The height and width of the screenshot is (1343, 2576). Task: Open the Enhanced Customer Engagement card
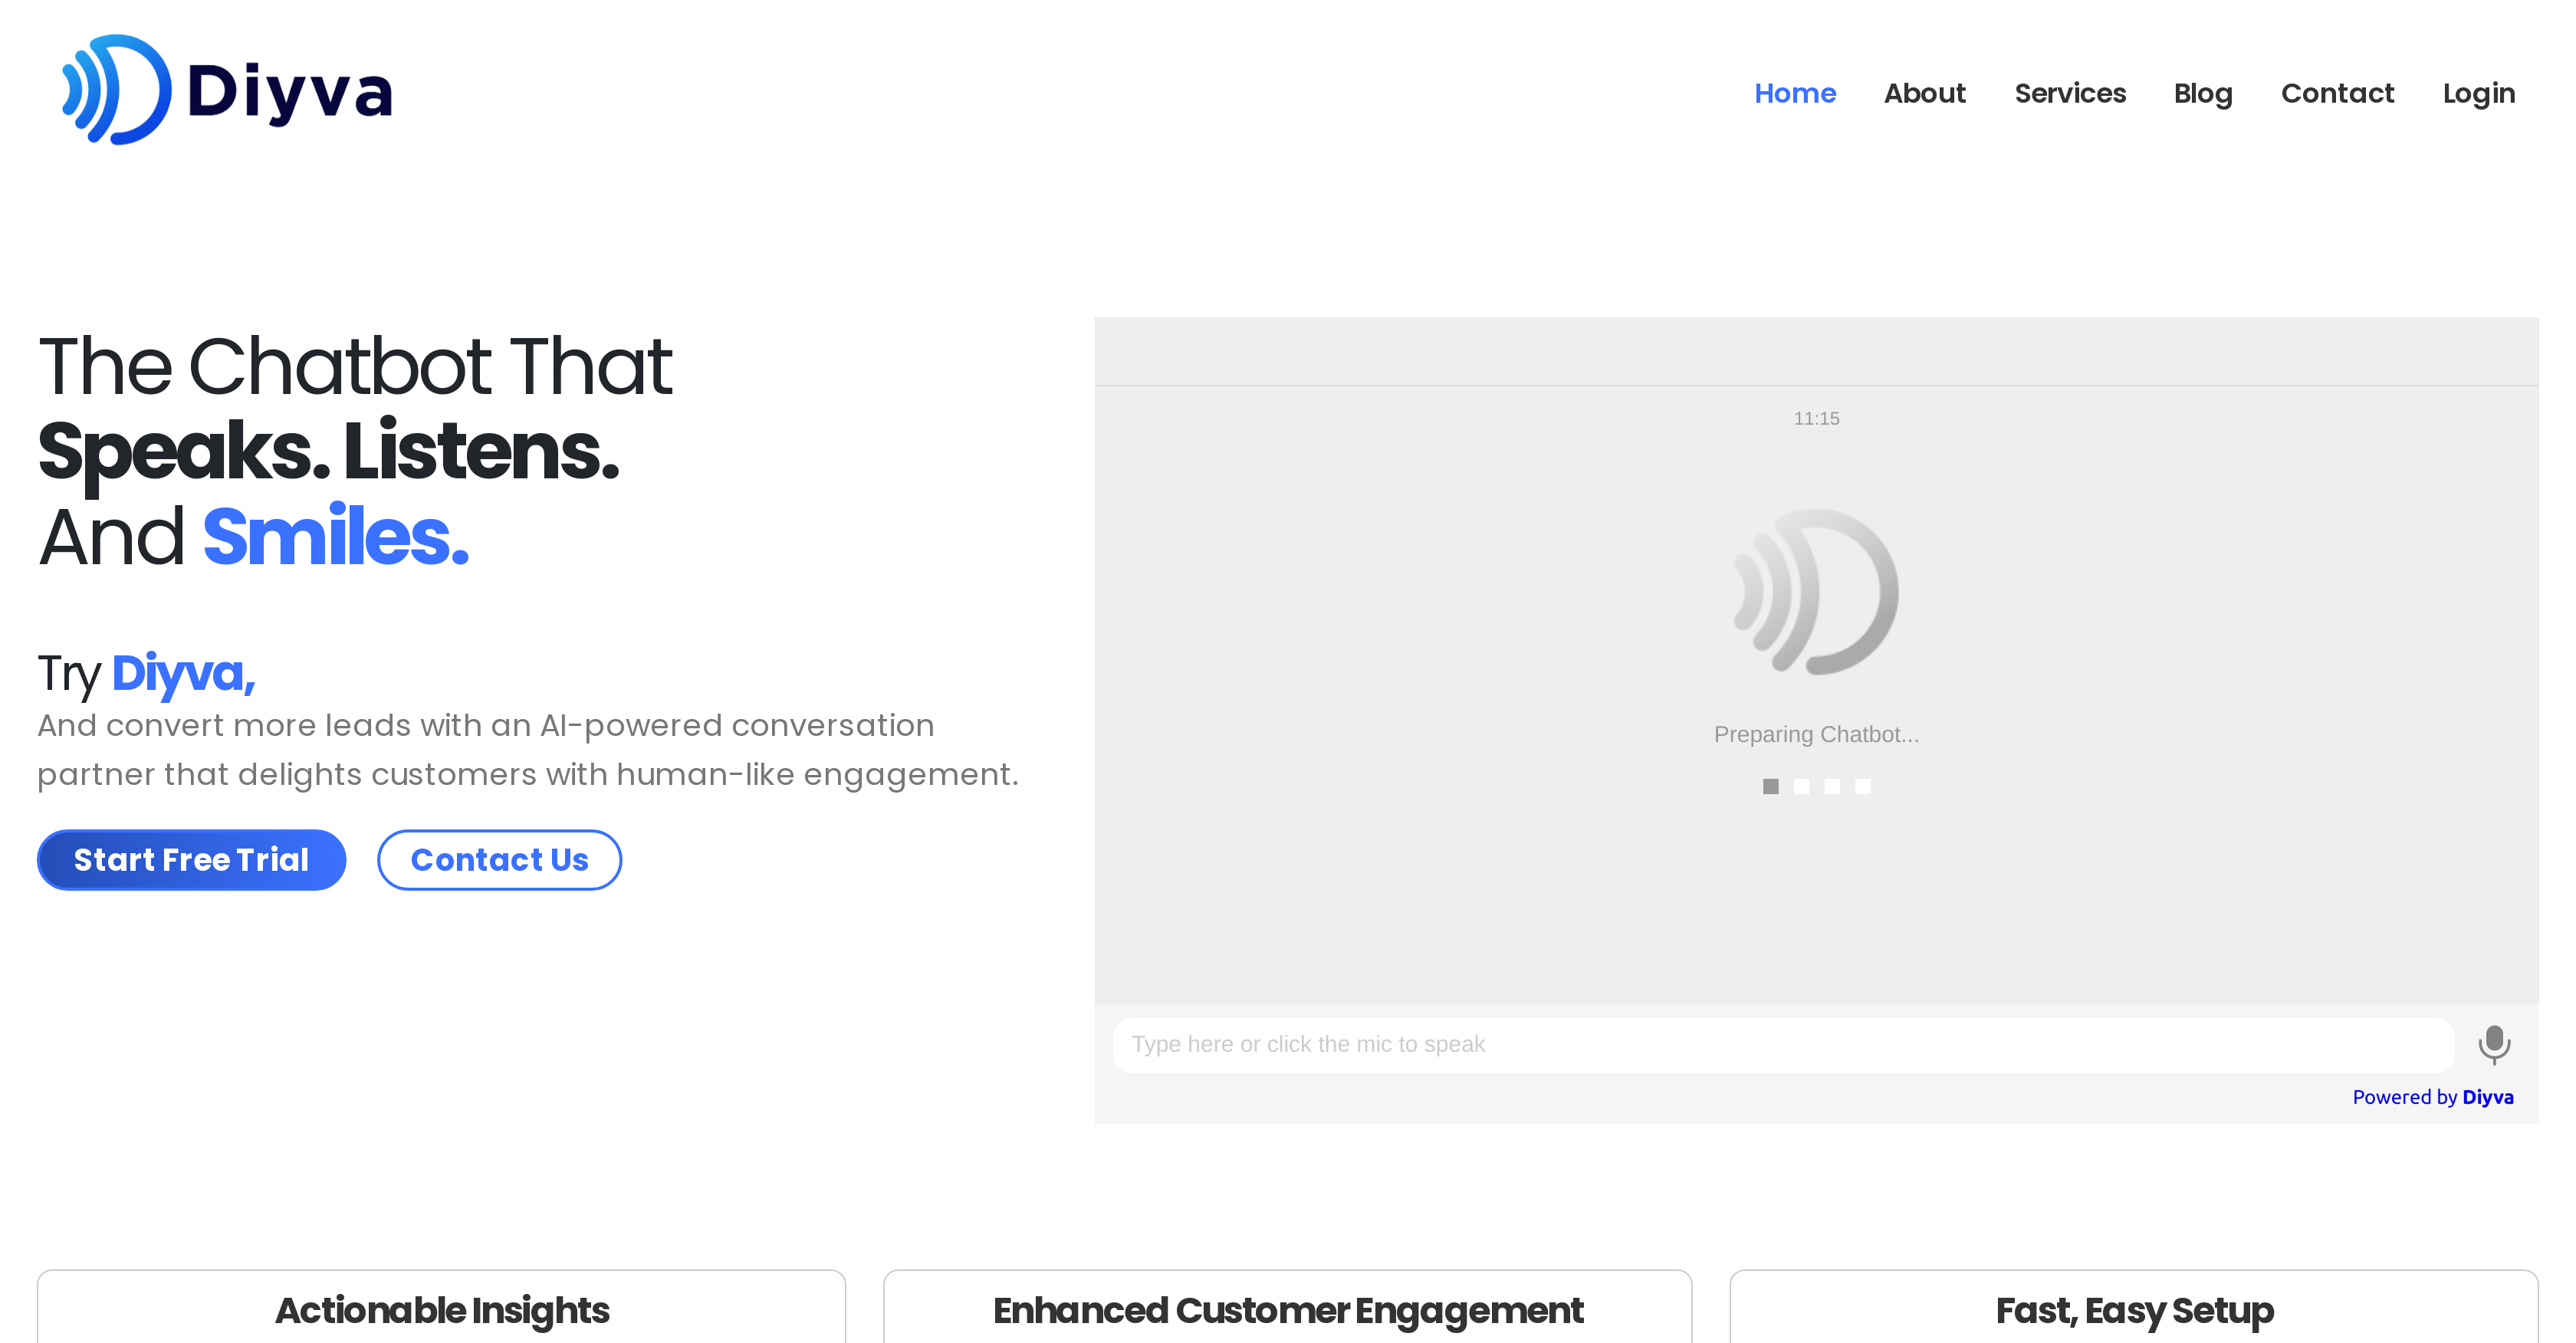(1288, 1309)
